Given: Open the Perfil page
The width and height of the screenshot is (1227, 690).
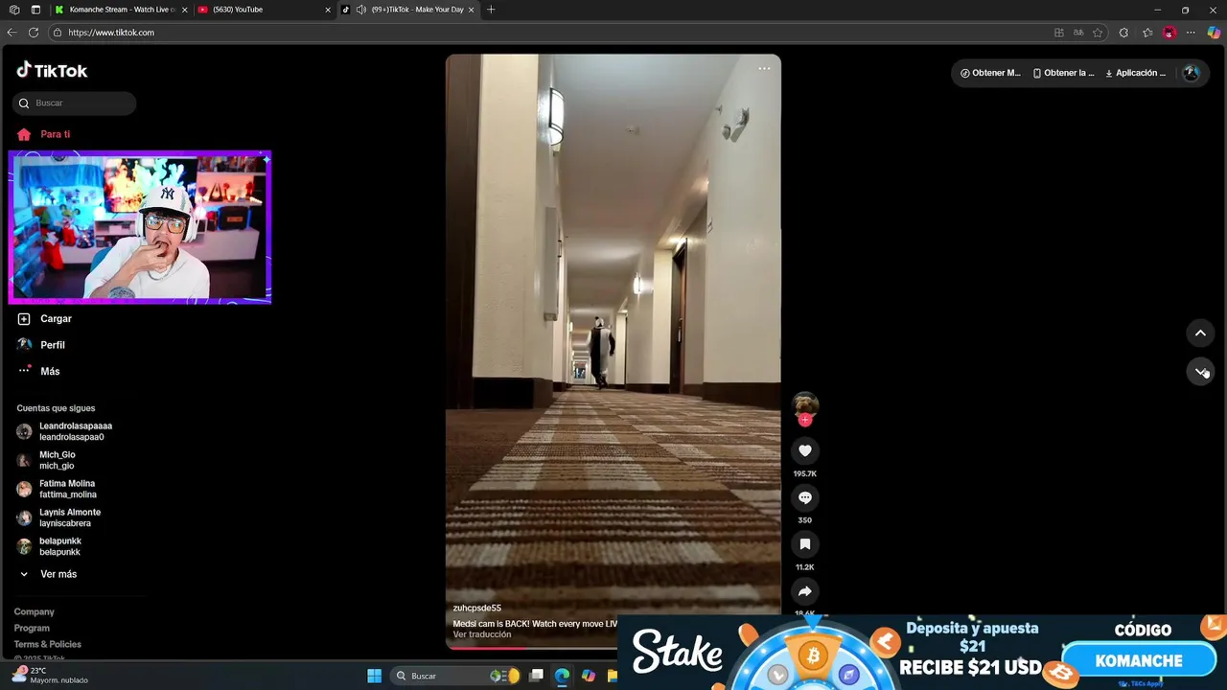Looking at the screenshot, I should click(42, 345).
